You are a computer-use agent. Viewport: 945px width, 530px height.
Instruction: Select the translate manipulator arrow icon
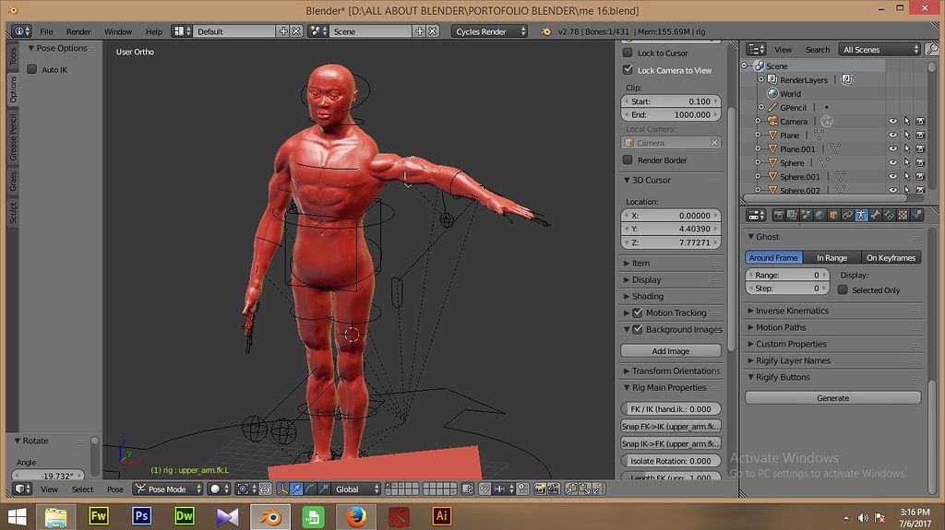[x=296, y=489]
